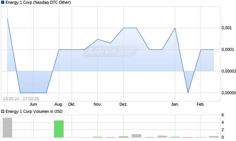Click the date range 14.05.24 - 27.02.25 label
This screenshot has width=236, height=141.
click(21, 99)
